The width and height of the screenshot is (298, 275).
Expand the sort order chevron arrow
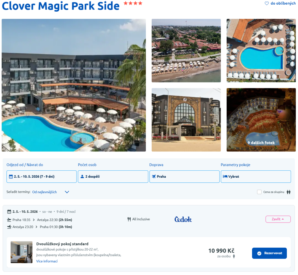point(67,192)
